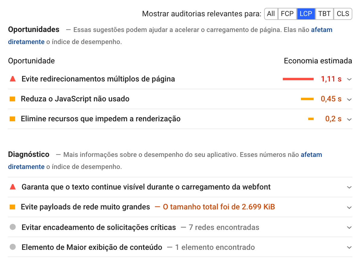Switch to the CLS filter tab

tap(343, 14)
